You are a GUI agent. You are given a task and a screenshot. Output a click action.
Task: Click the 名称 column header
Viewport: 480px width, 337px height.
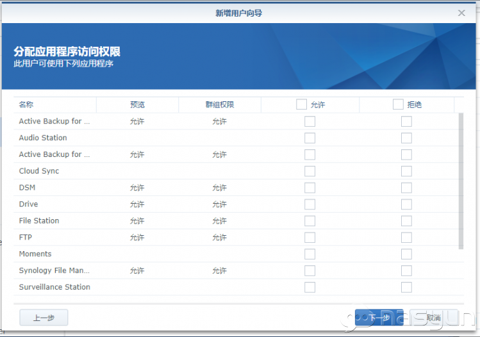click(x=55, y=104)
